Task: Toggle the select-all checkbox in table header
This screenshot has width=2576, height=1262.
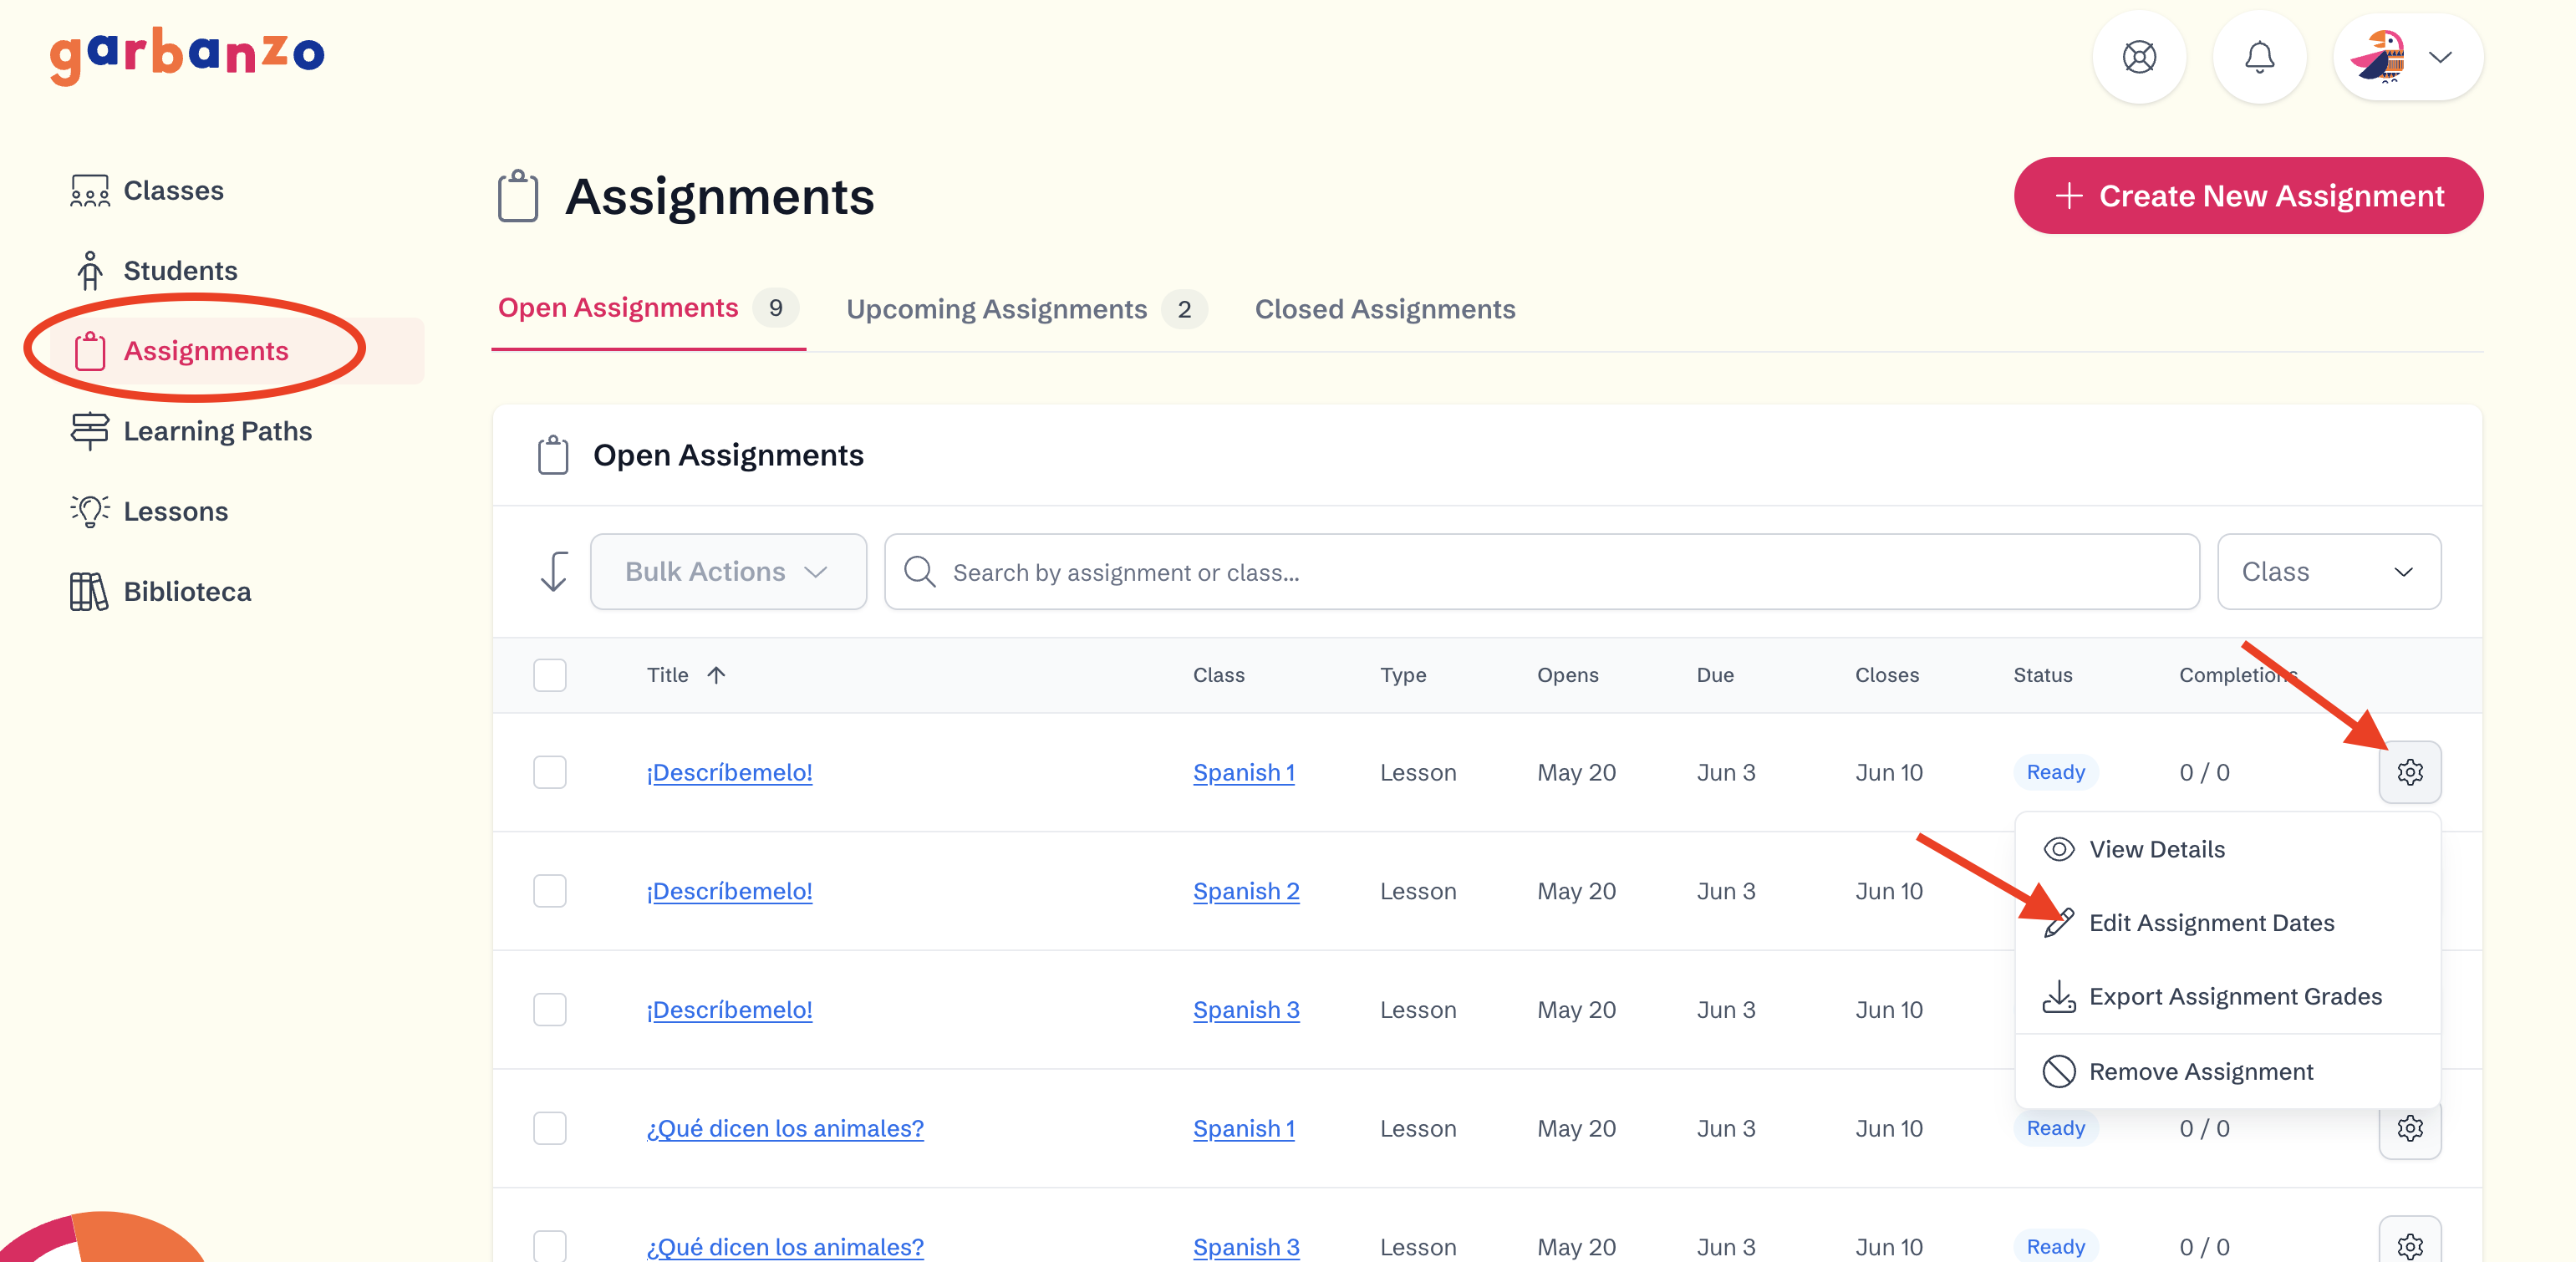Action: (549, 675)
